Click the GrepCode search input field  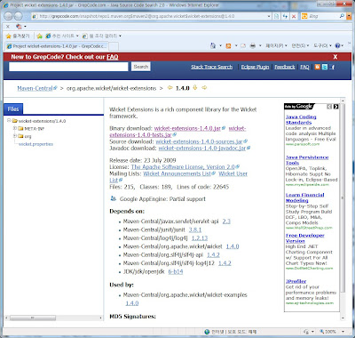68,67
